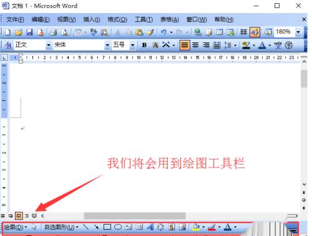
Task: Select the Oval drawing tool
Action: click(x=118, y=227)
